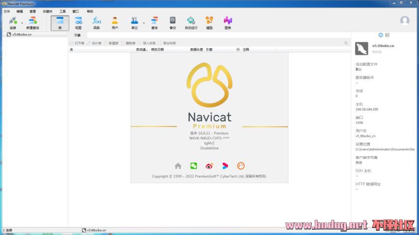Open the Help (帮助) menu
This screenshot has width=419, height=235.
point(90,11)
